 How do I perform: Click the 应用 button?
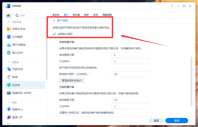click(x=177, y=121)
